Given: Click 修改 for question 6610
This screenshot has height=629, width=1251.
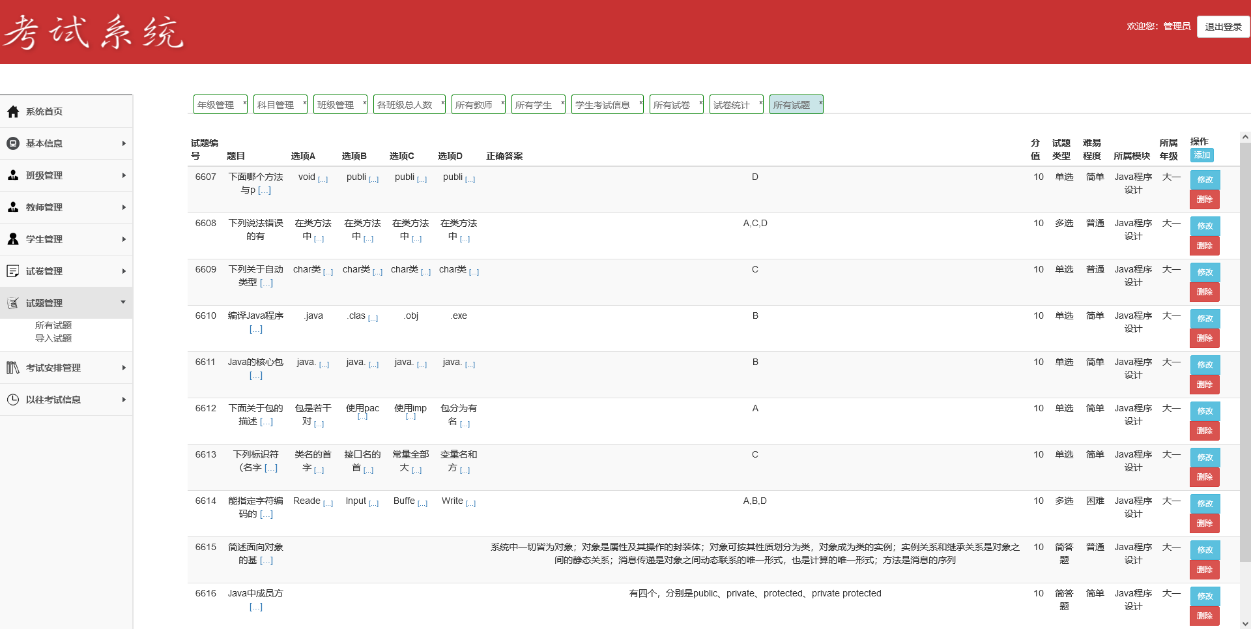Looking at the screenshot, I should click(x=1205, y=318).
